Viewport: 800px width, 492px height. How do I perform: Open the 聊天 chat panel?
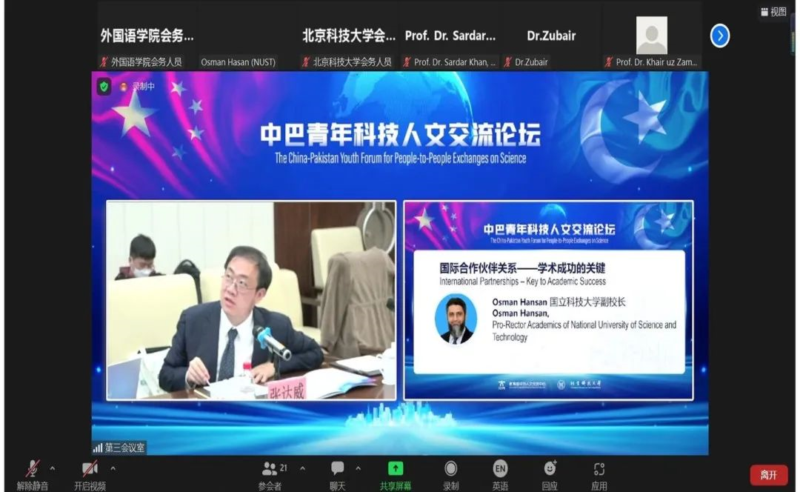(338, 469)
